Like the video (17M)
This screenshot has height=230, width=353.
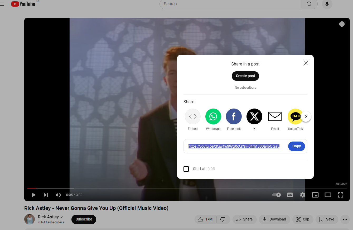pyautogui.click(x=205, y=219)
